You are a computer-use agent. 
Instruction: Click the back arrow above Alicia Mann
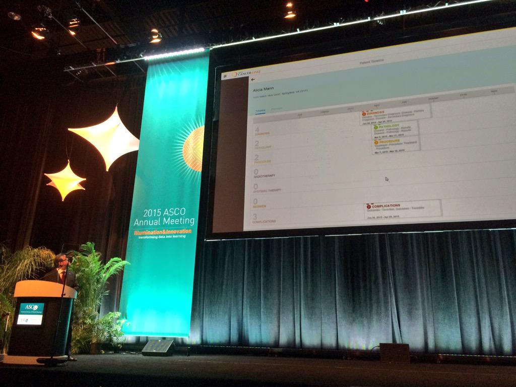click(x=253, y=80)
